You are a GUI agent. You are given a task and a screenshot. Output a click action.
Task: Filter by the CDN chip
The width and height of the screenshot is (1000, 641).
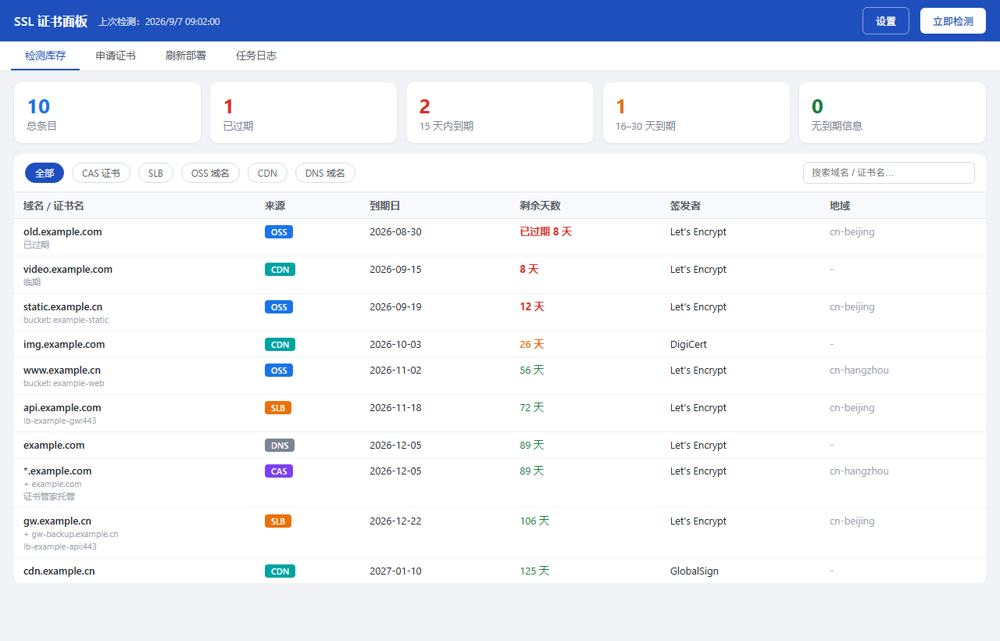click(x=267, y=173)
